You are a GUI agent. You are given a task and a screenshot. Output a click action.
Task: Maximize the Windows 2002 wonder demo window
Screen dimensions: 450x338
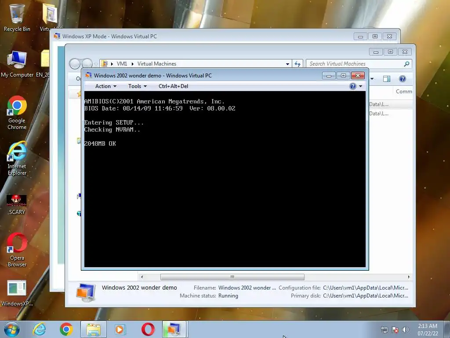pyautogui.click(x=343, y=76)
